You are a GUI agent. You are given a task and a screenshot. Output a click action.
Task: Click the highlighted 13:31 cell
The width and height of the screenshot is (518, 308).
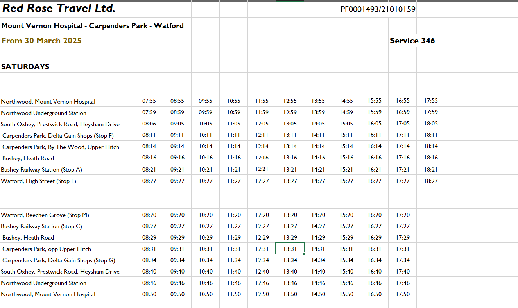coord(290,249)
